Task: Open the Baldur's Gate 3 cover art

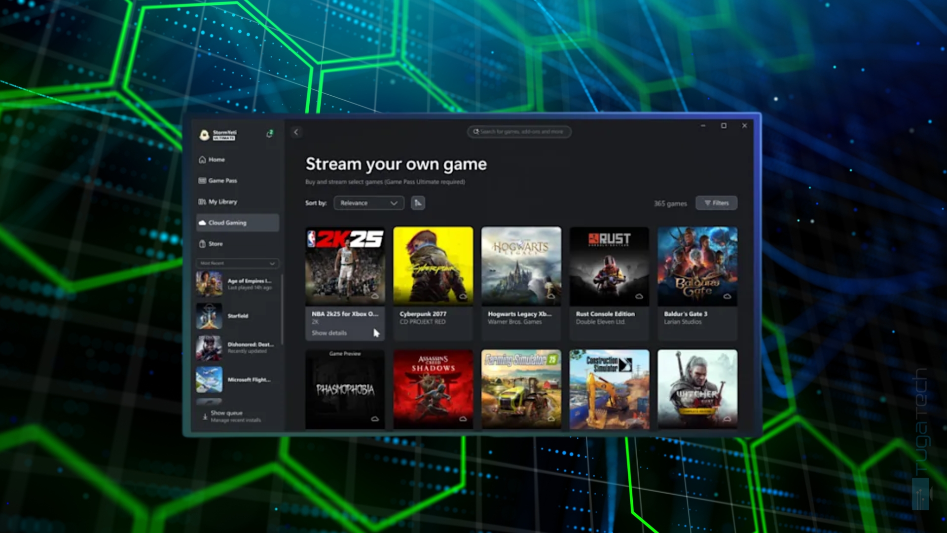Action: pos(697,266)
